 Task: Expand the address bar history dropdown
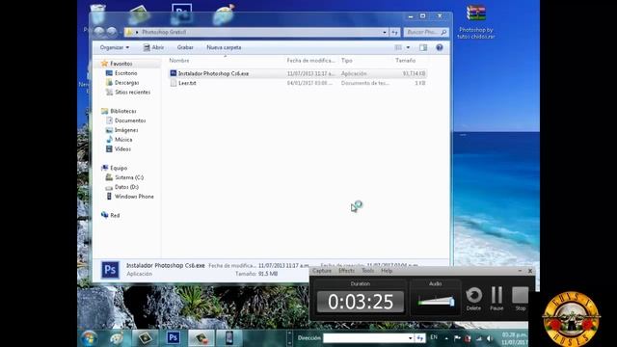click(x=385, y=32)
